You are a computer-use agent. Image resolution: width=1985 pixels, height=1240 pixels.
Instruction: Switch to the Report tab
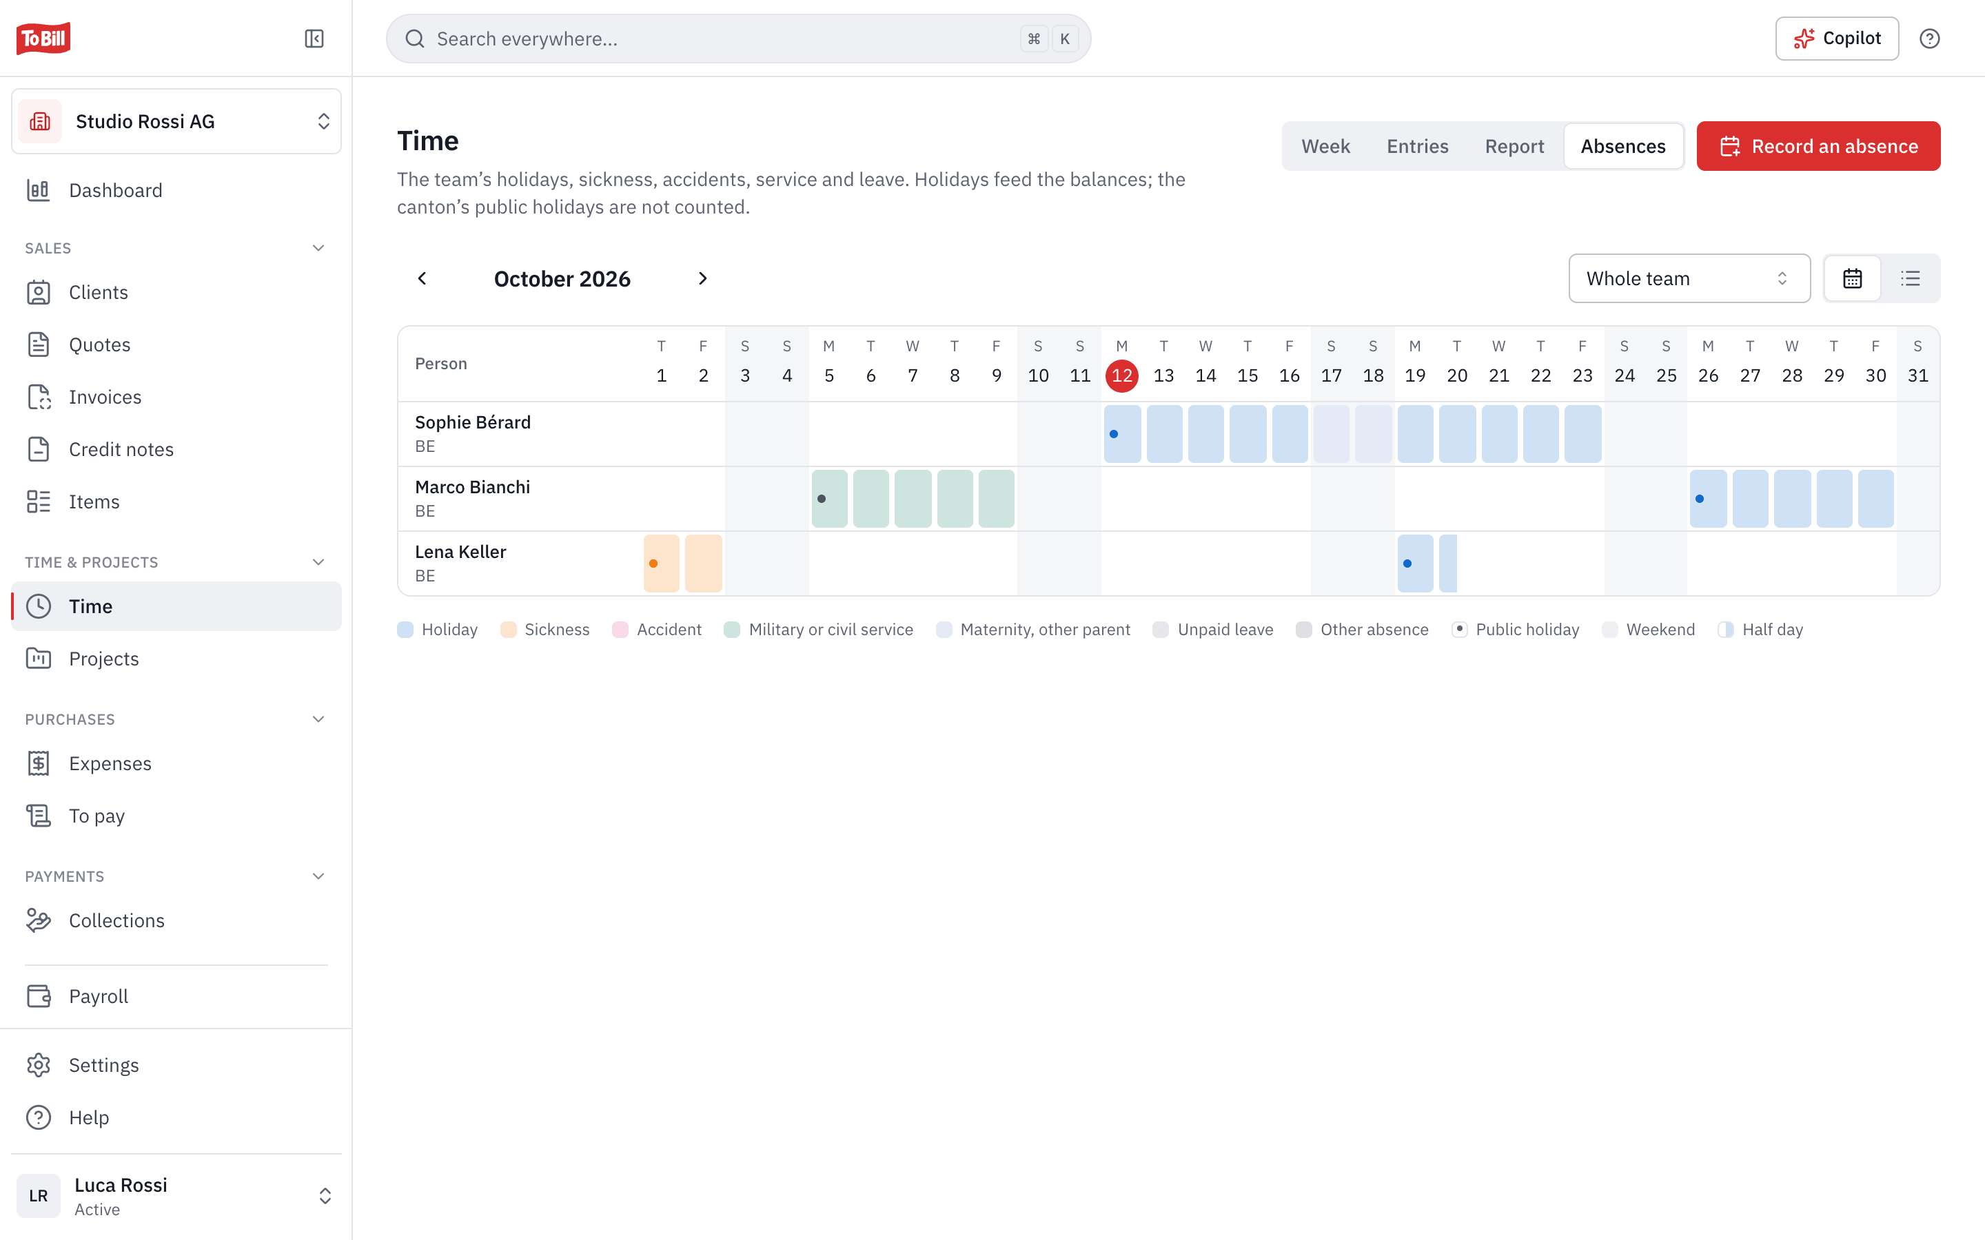tap(1514, 146)
